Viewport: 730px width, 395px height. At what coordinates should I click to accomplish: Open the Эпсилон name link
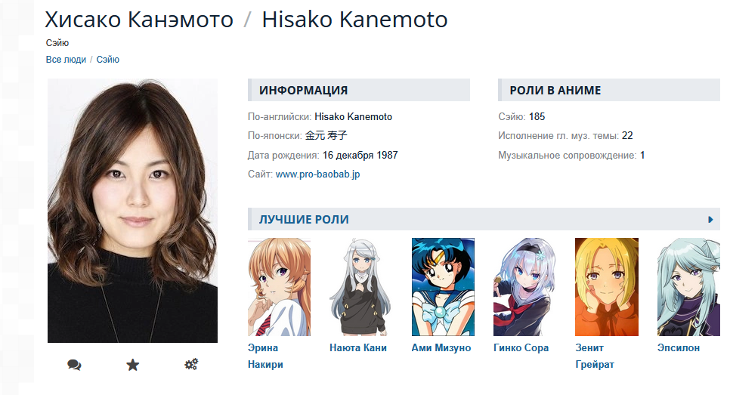pos(679,348)
